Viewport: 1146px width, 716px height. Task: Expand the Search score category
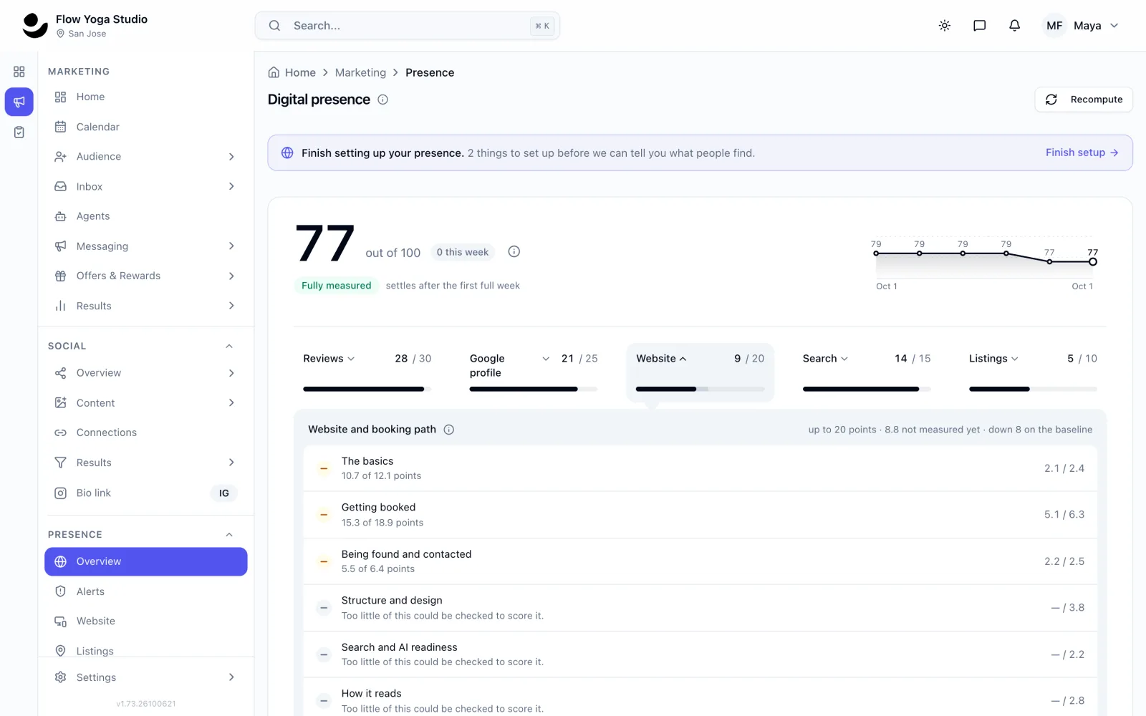(867, 372)
